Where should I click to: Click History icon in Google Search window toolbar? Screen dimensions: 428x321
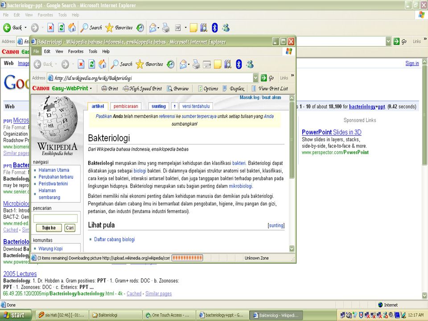point(140,28)
